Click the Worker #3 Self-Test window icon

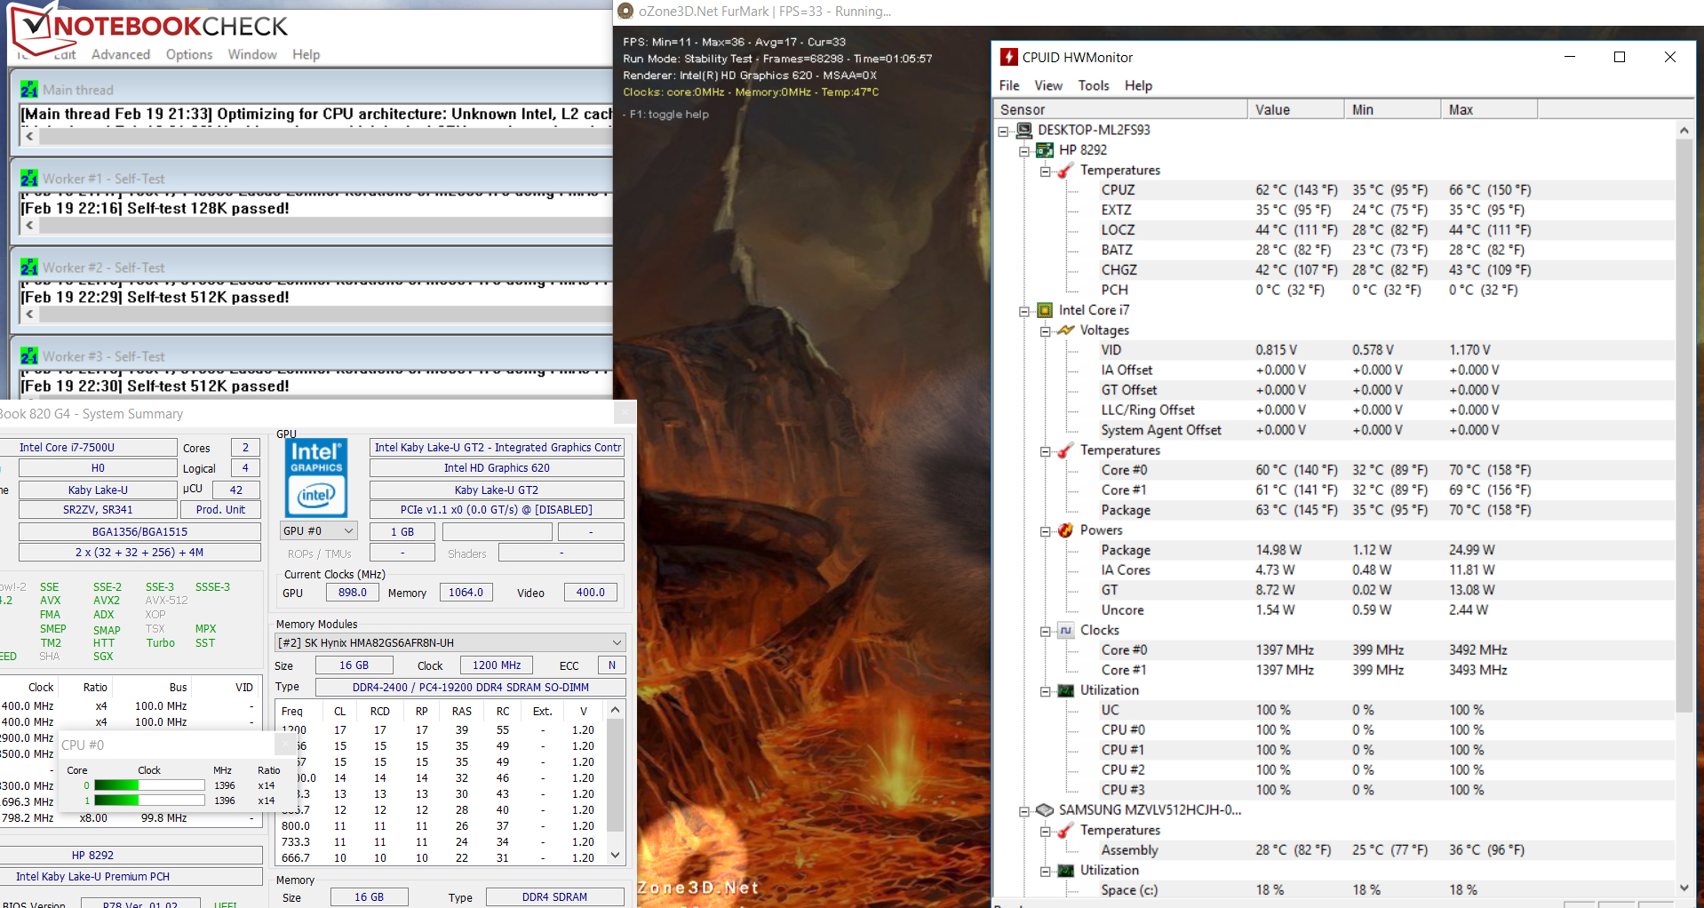point(29,356)
